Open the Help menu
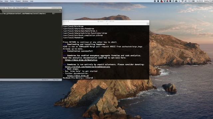 tap(32, 1)
